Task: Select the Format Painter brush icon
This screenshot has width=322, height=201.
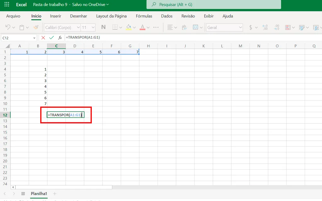Action: coord(36,27)
